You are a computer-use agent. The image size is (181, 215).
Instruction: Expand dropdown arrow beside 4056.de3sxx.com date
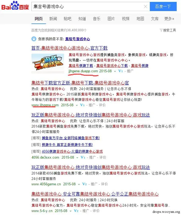pos(77,158)
